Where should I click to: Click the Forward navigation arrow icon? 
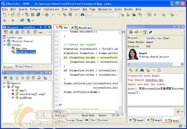click(13, 21)
